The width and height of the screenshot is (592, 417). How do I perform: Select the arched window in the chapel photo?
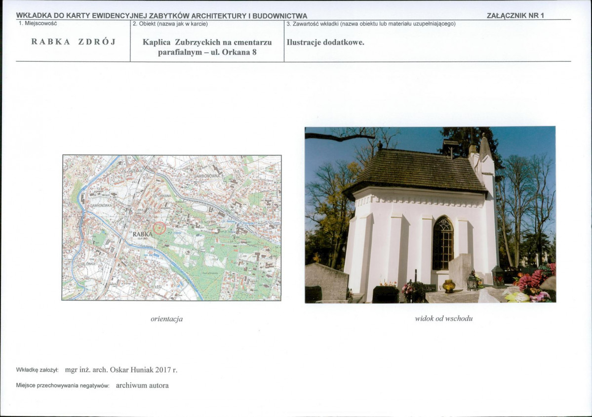point(442,243)
